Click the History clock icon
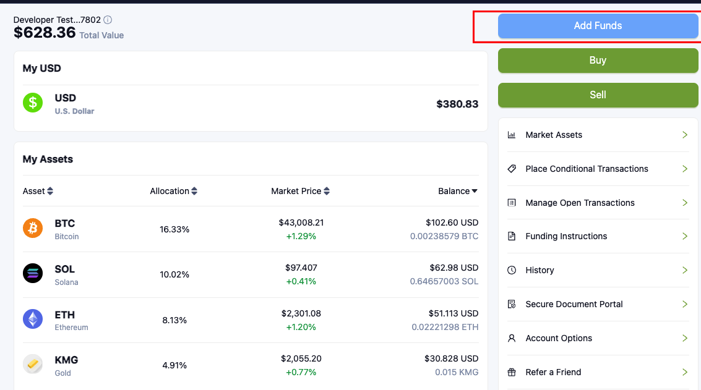The height and width of the screenshot is (390, 701). (x=511, y=270)
